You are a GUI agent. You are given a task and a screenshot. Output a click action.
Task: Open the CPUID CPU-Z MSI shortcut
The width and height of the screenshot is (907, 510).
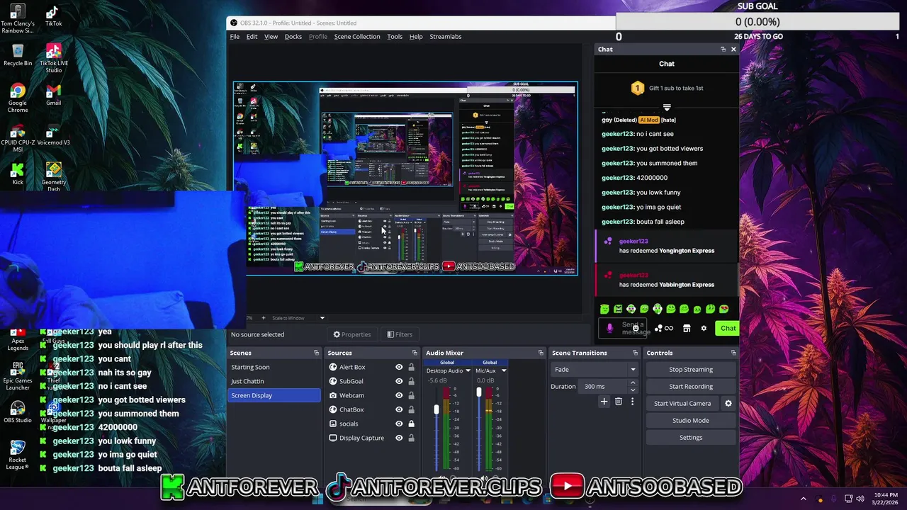18,137
